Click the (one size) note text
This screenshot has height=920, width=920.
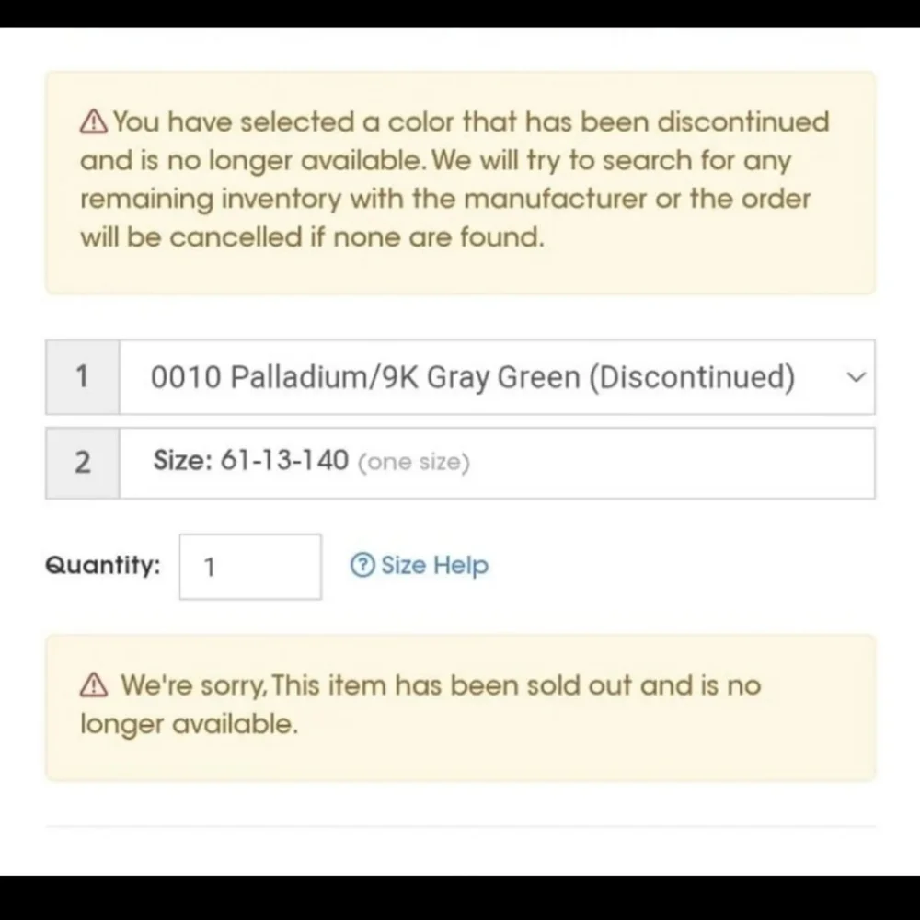tap(414, 462)
